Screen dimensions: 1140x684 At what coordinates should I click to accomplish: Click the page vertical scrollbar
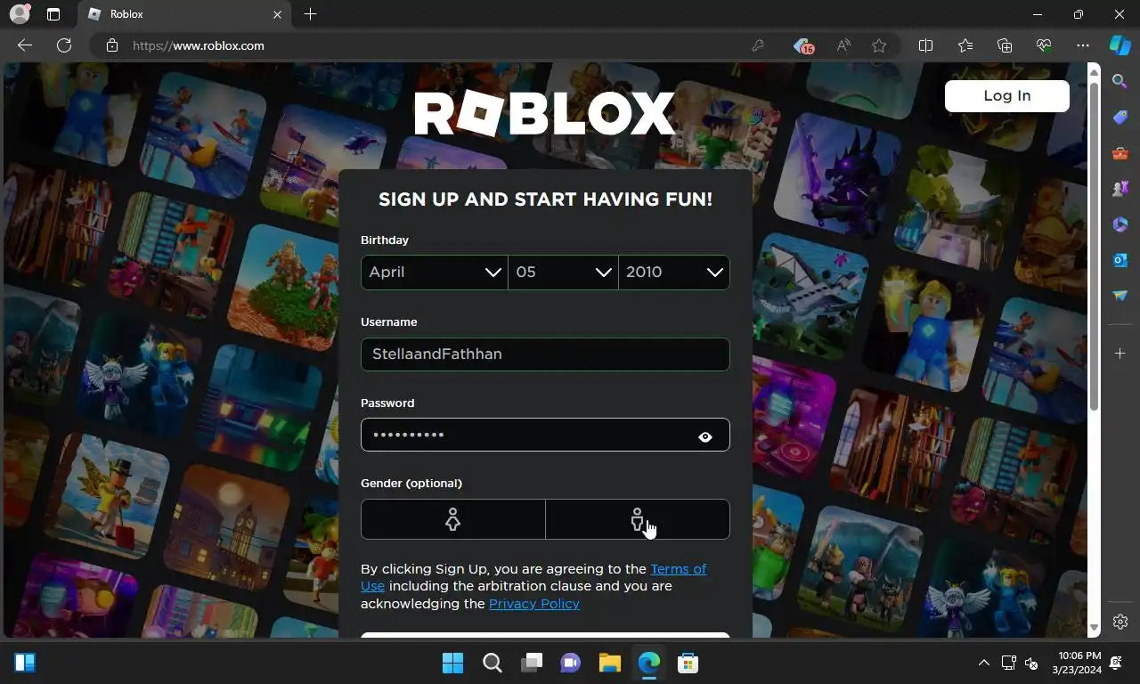pos(1095,247)
